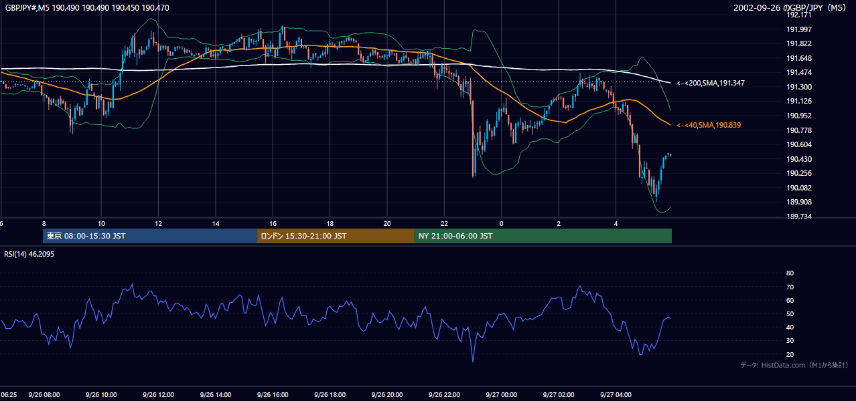Click hour 16 on the price chart axis
This screenshot has height=401, width=856.
tap(273, 223)
